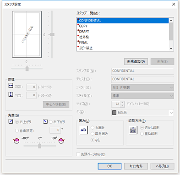
Task: Click the angle slider thumb at 0°
Action: point(40,146)
